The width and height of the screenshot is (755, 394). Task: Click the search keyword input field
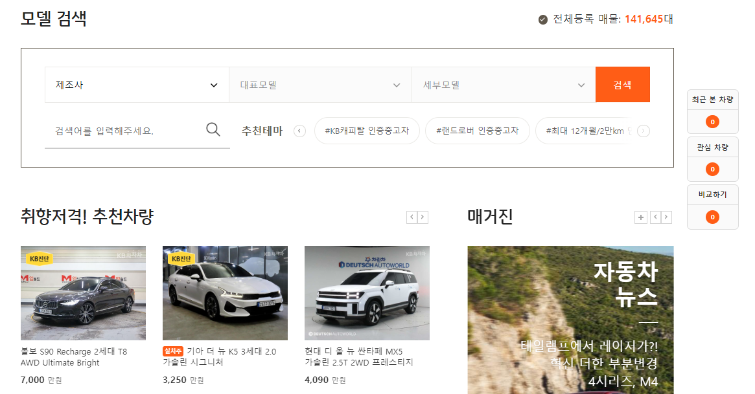tap(117, 129)
